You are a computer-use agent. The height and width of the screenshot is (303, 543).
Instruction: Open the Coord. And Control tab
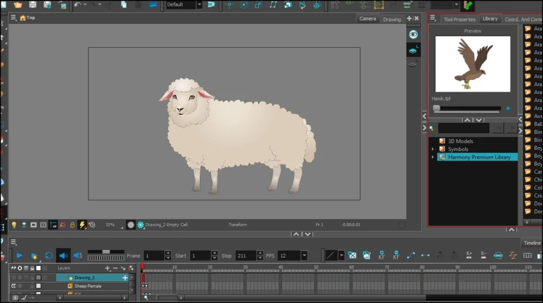[522, 20]
